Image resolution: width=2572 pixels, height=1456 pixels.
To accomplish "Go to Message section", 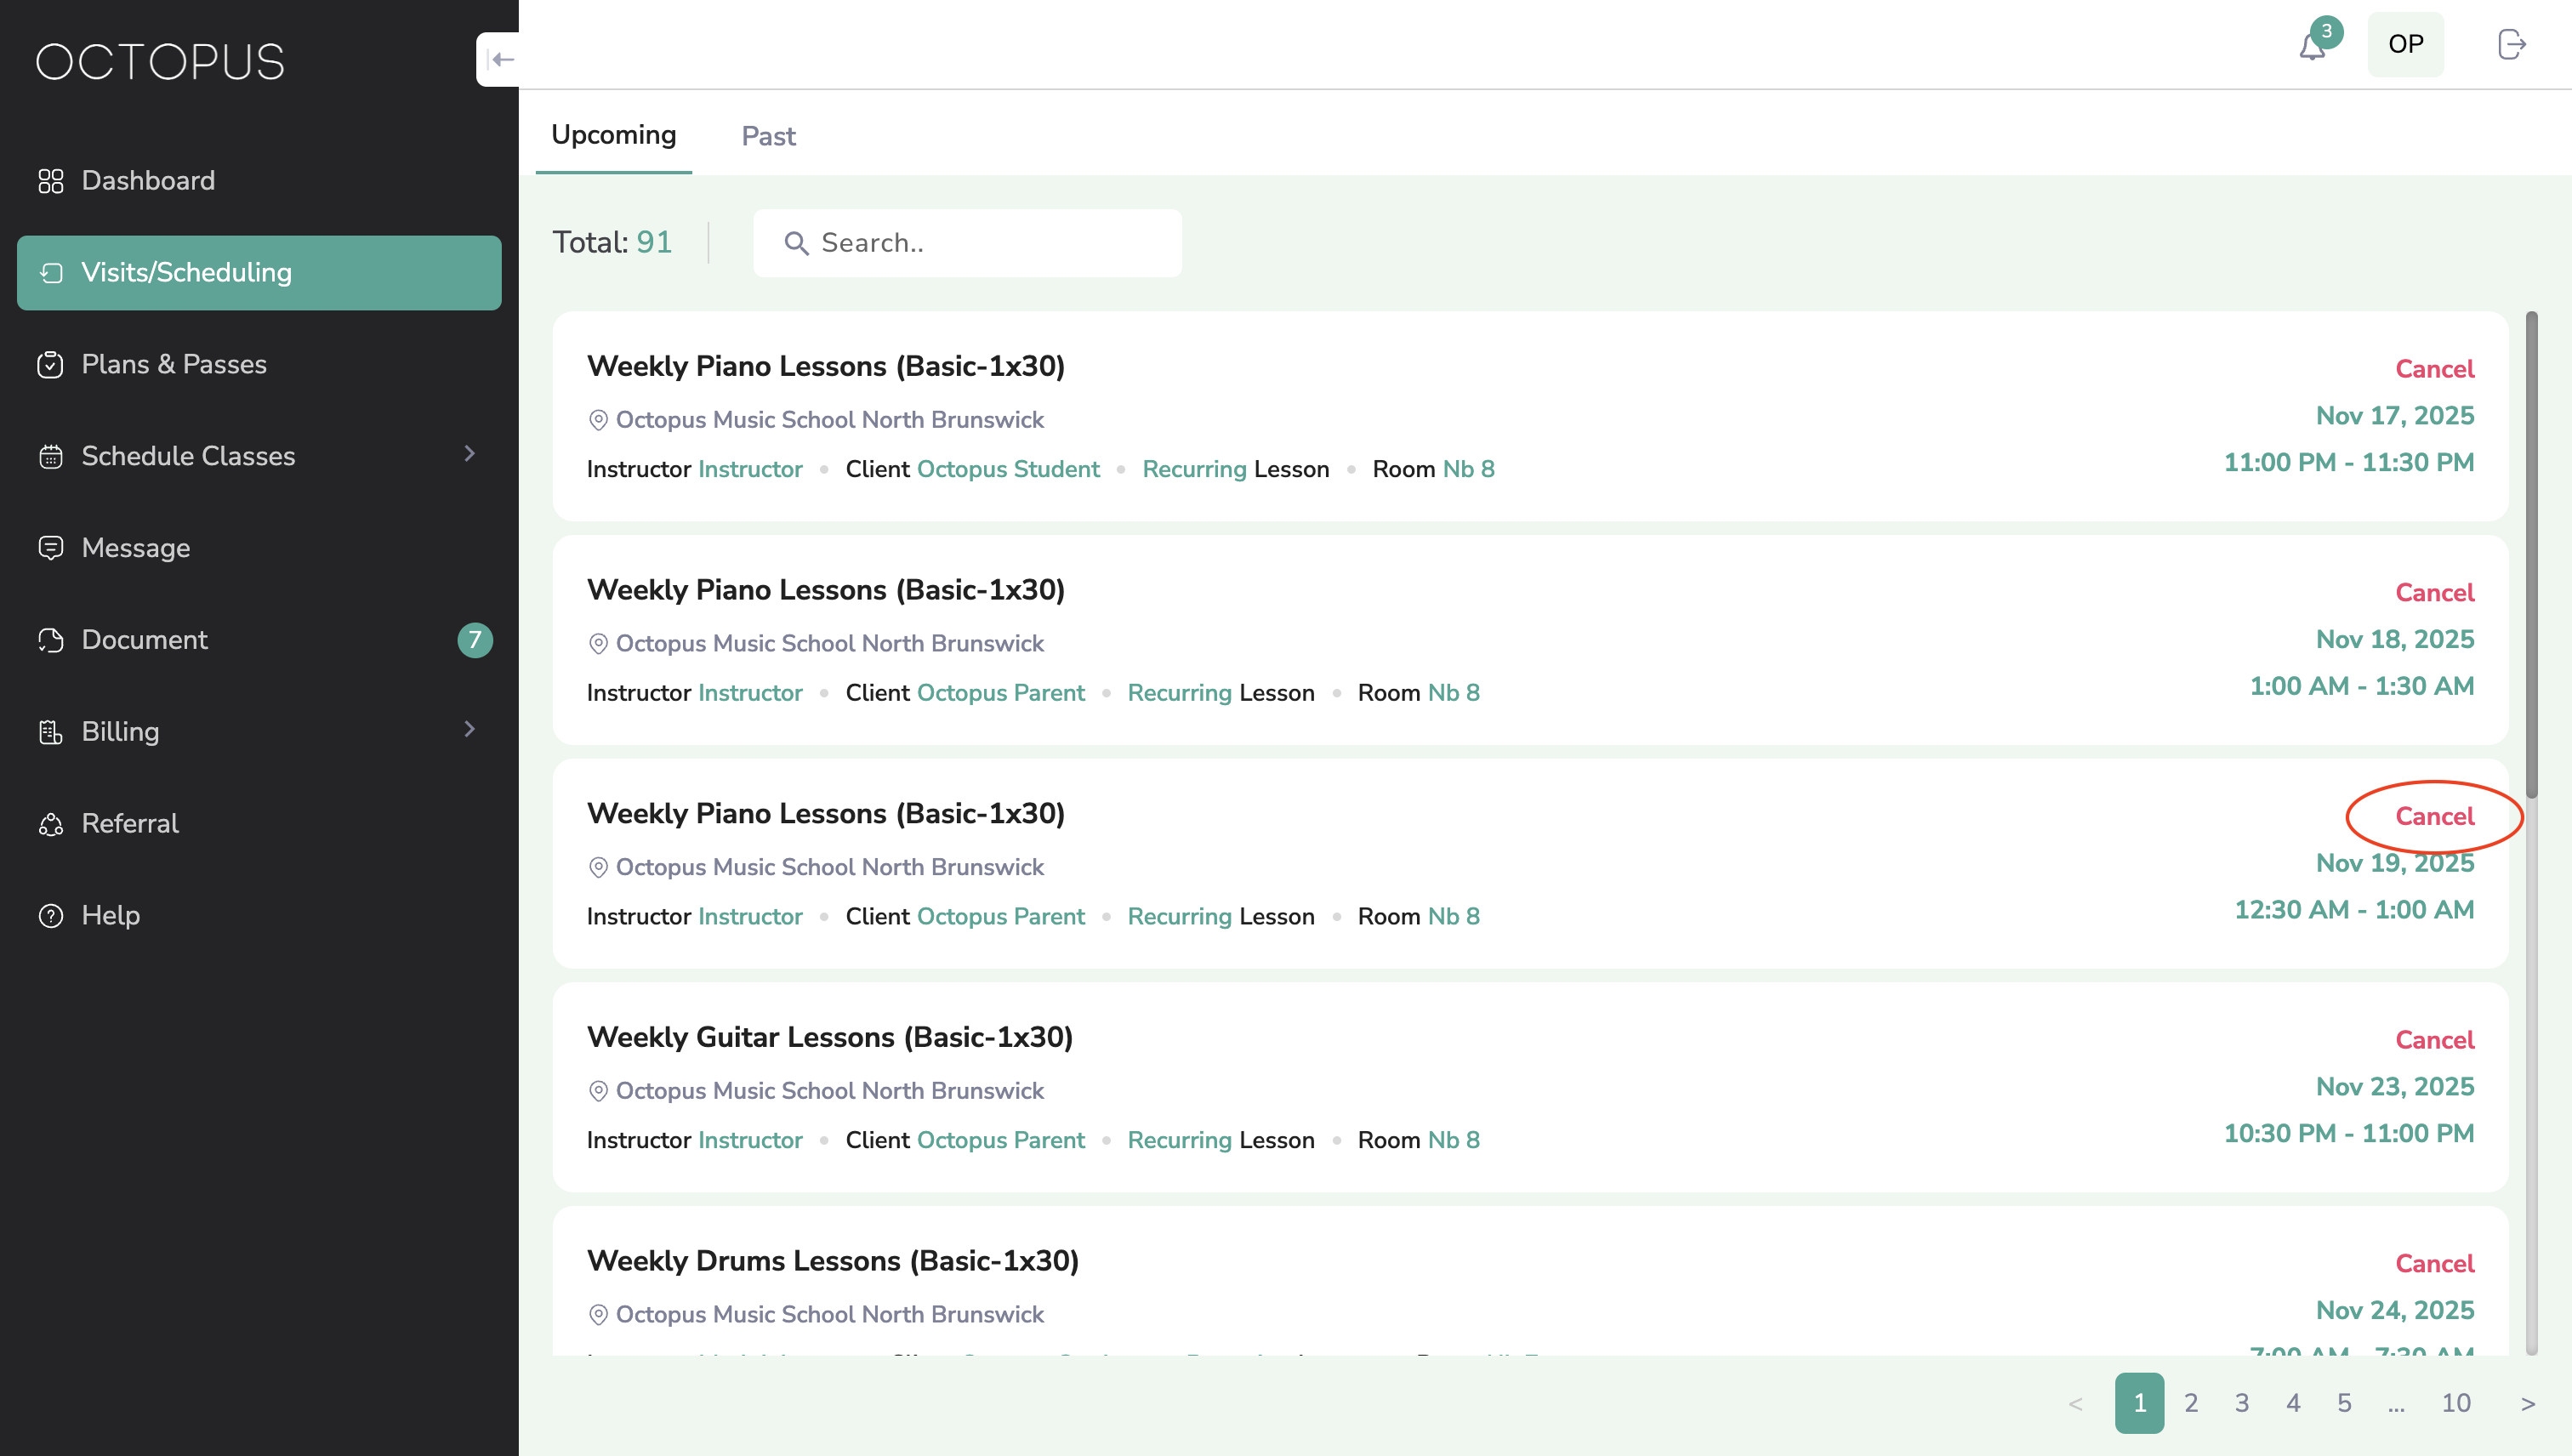I will pos(135,548).
